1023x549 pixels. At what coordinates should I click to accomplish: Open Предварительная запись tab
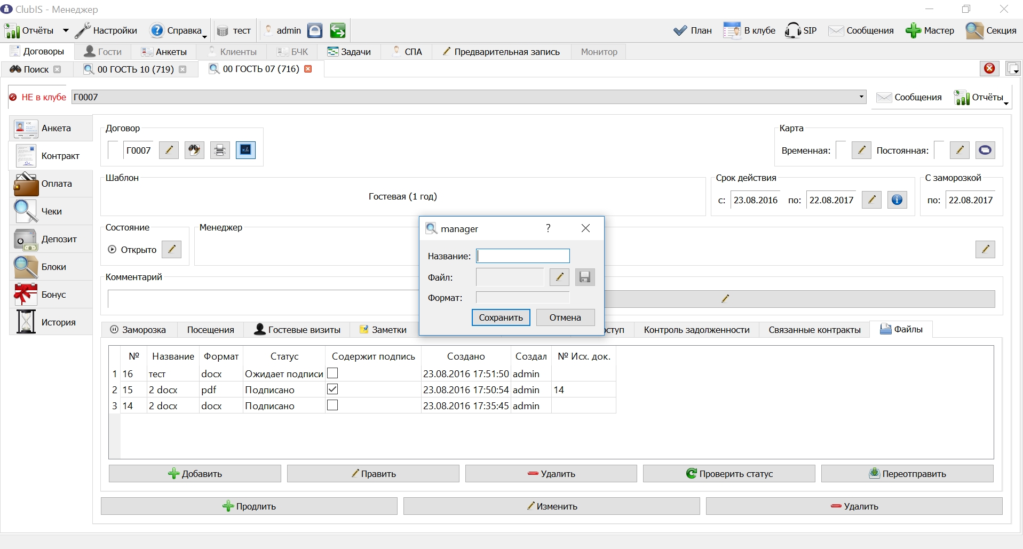501,52
